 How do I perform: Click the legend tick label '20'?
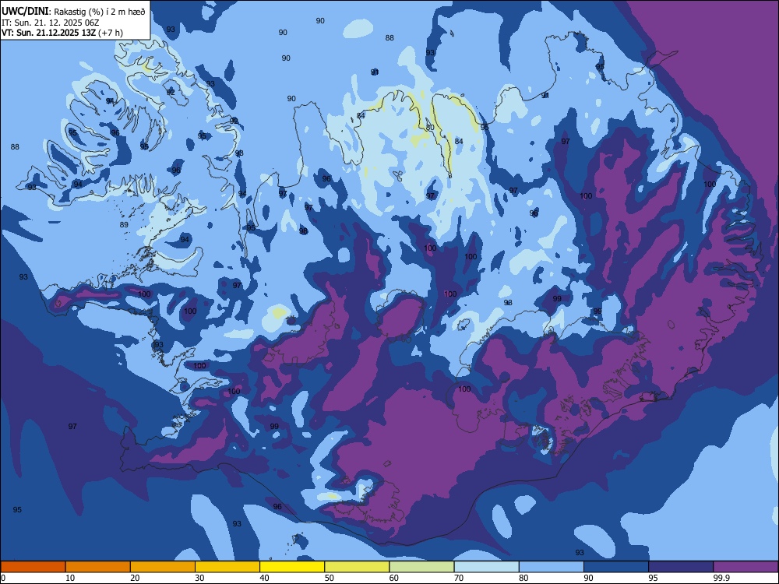(x=135, y=578)
